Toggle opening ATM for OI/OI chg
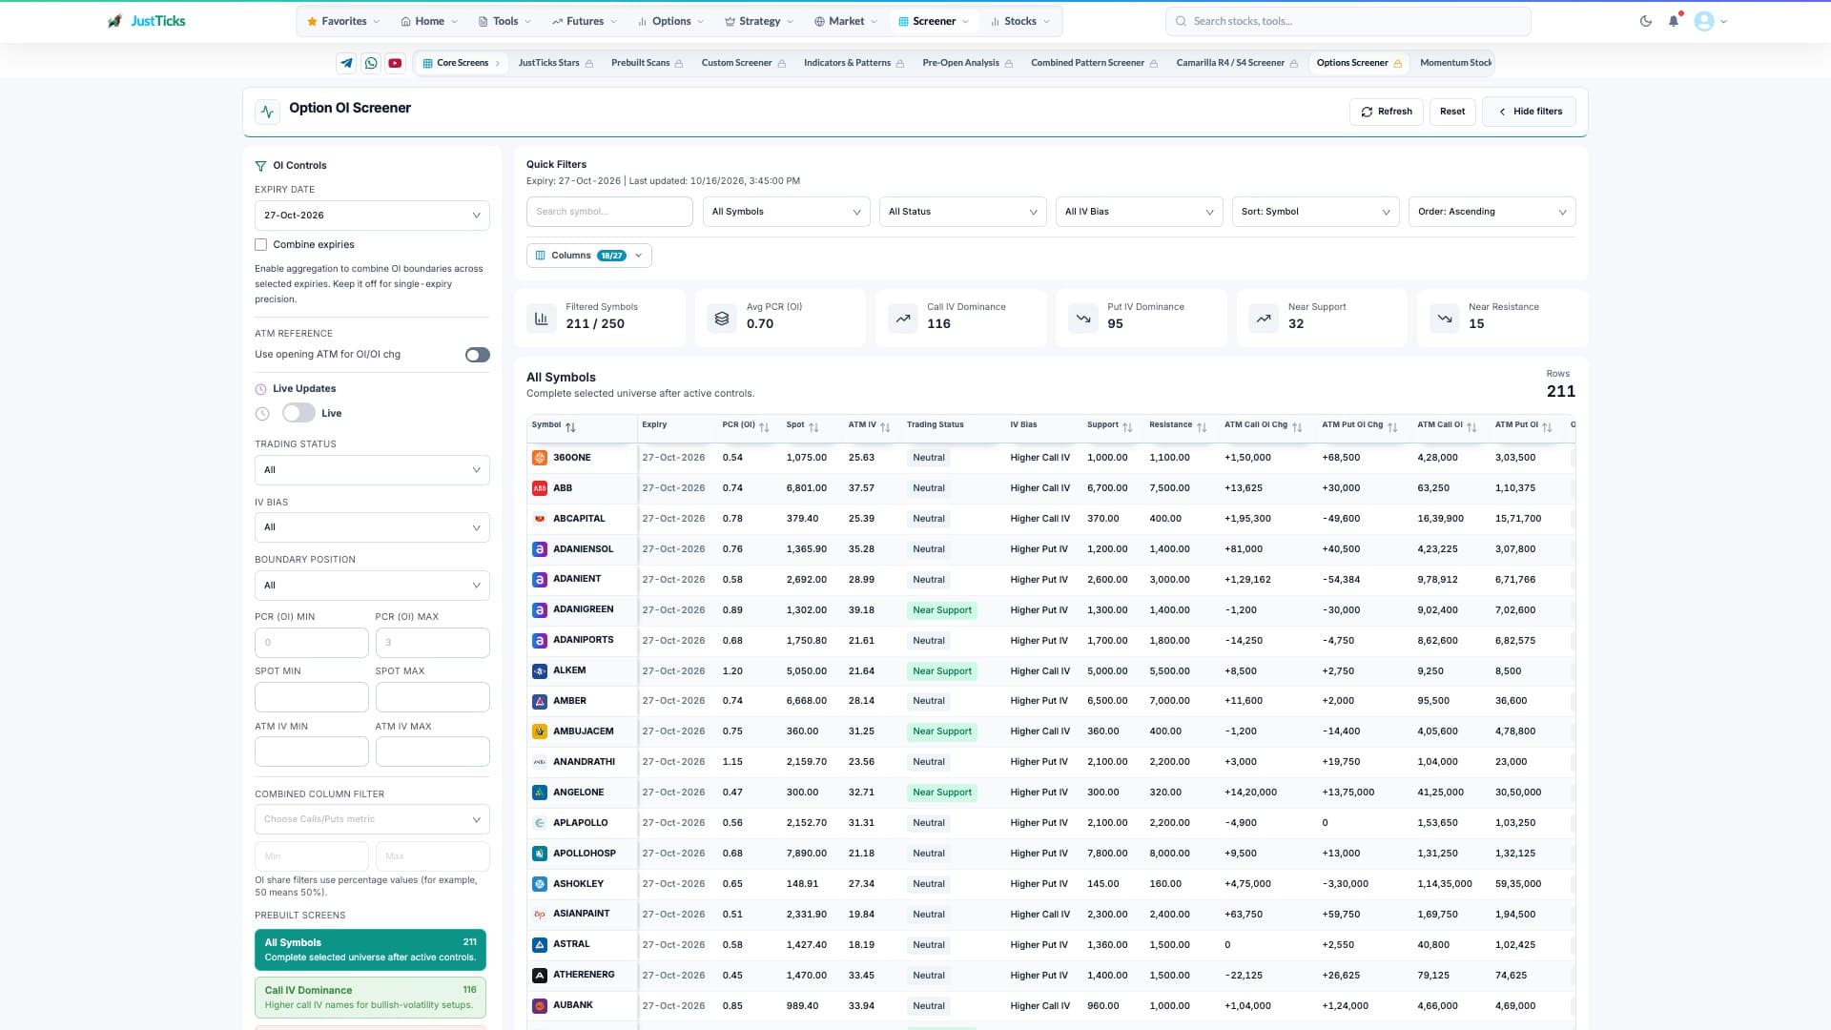The image size is (1831, 1030). coord(478,355)
